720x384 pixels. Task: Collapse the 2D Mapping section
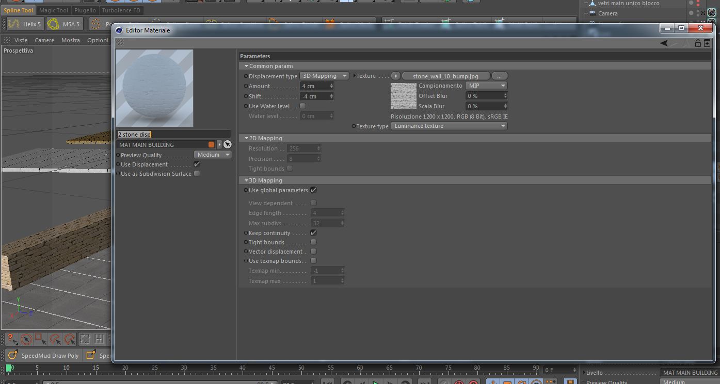tap(247, 138)
